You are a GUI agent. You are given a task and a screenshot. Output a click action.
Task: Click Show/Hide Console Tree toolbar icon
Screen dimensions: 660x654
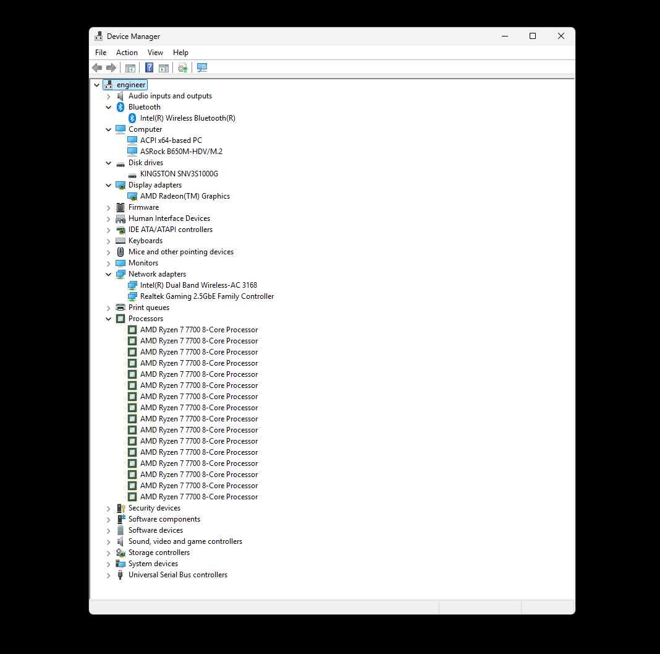click(x=130, y=68)
